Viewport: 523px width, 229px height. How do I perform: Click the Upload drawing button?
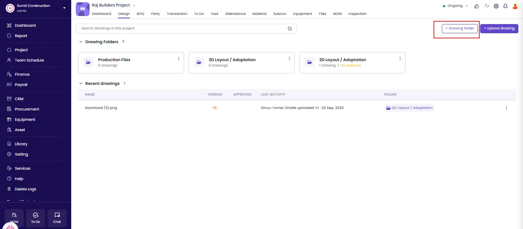(x=499, y=29)
